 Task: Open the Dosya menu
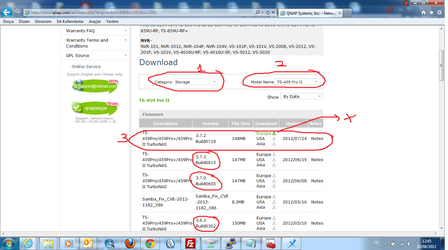click(x=8, y=21)
